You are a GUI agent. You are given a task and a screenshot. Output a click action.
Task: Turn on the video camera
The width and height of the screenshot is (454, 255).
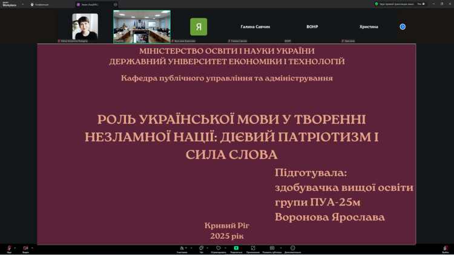coord(25,248)
